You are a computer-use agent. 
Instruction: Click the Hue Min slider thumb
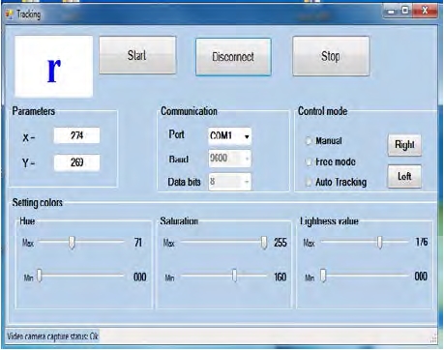point(40,276)
